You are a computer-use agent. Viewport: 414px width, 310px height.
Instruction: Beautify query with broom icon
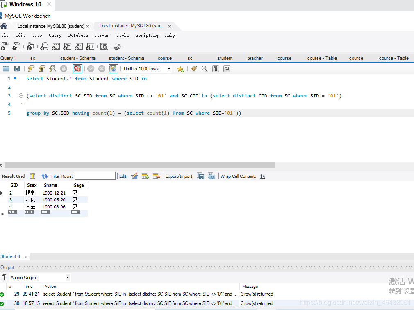tap(194, 69)
